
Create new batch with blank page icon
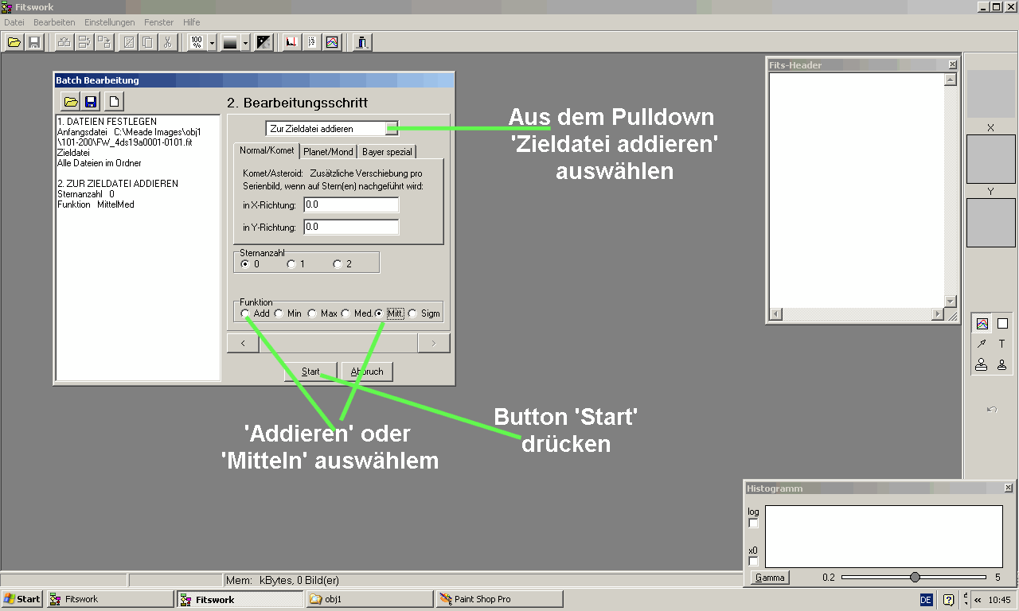pyautogui.click(x=115, y=101)
